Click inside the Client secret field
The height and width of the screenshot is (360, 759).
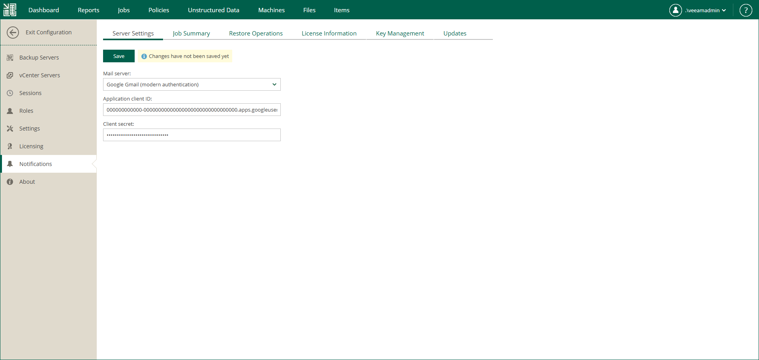click(x=192, y=134)
